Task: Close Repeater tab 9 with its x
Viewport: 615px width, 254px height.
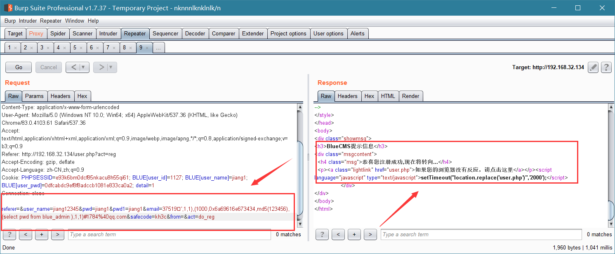Action: coord(147,48)
